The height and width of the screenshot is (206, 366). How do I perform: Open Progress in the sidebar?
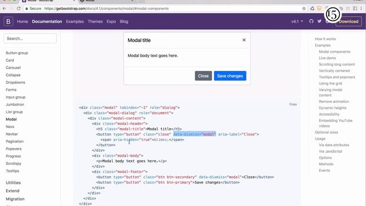tap(13, 156)
